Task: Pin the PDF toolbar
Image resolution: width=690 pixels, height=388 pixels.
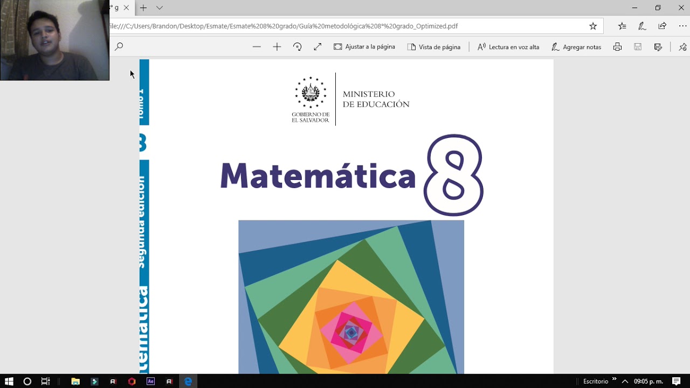Action: pos(682,47)
